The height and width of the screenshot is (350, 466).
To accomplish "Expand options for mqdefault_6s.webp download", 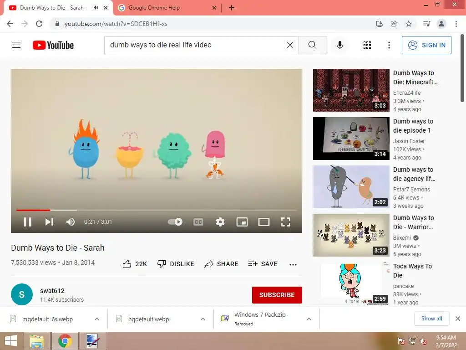I will [97, 319].
